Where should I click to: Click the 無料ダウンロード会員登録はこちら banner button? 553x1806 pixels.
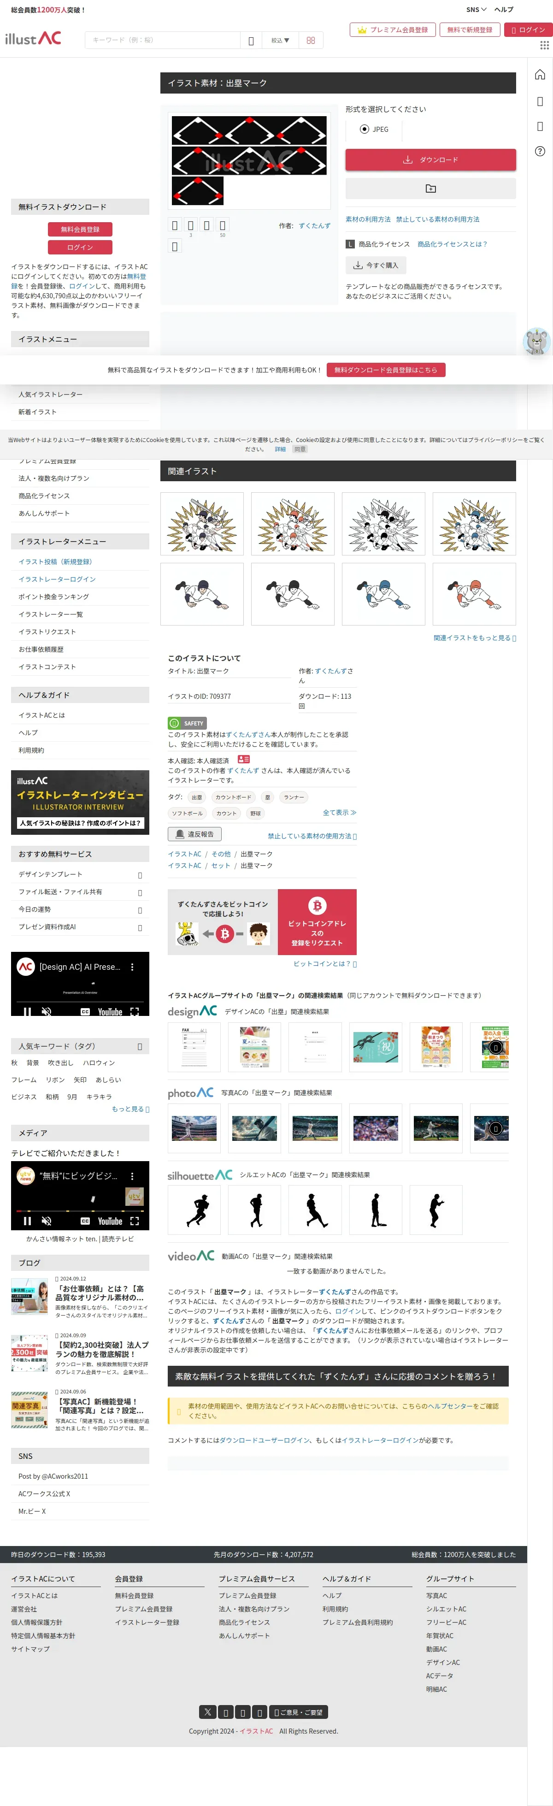click(x=386, y=370)
